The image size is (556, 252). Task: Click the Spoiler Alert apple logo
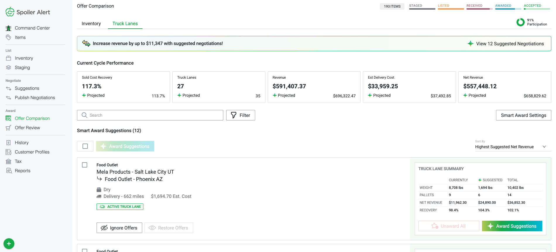10,12
